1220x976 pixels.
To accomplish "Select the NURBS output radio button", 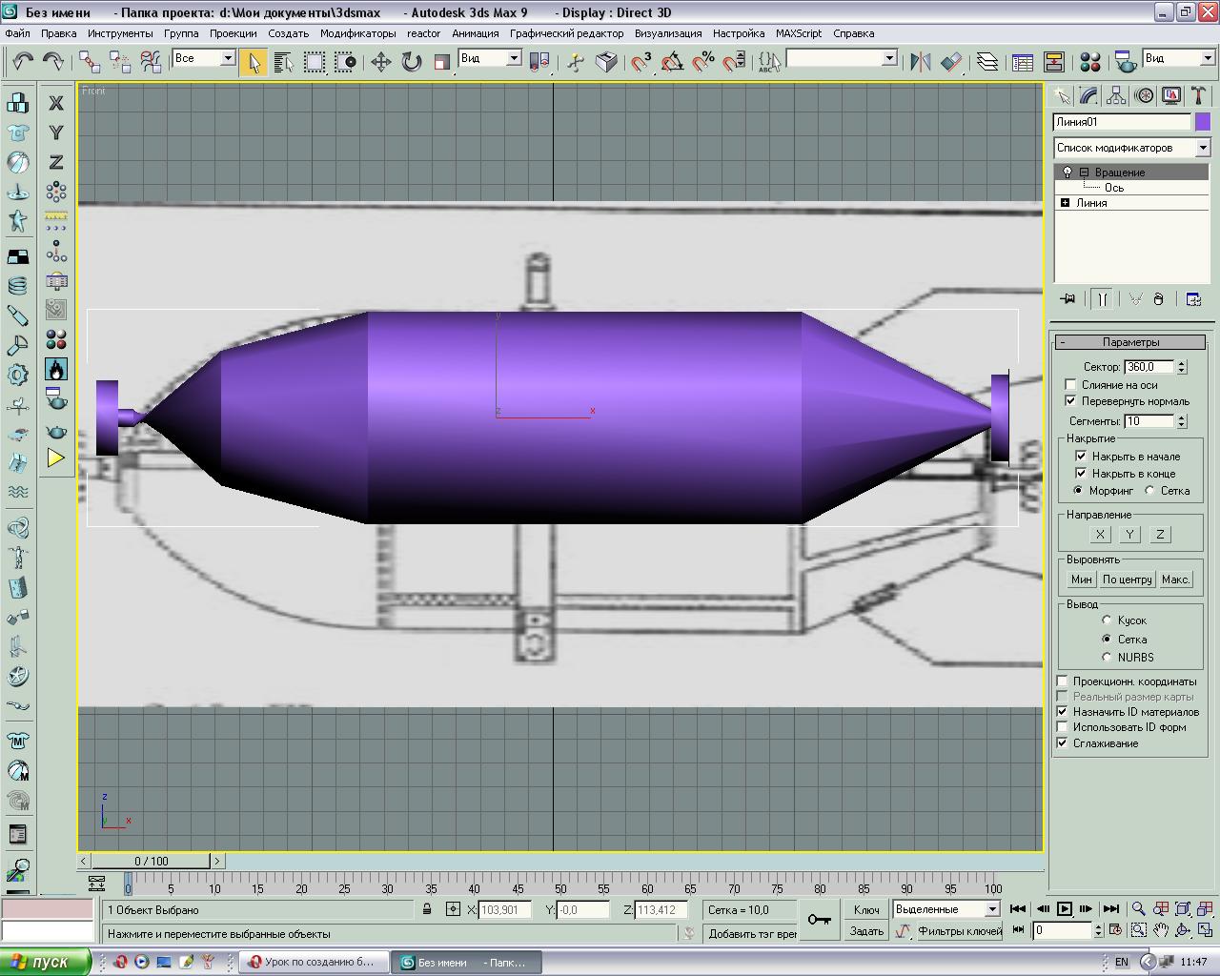I will pos(1107,657).
